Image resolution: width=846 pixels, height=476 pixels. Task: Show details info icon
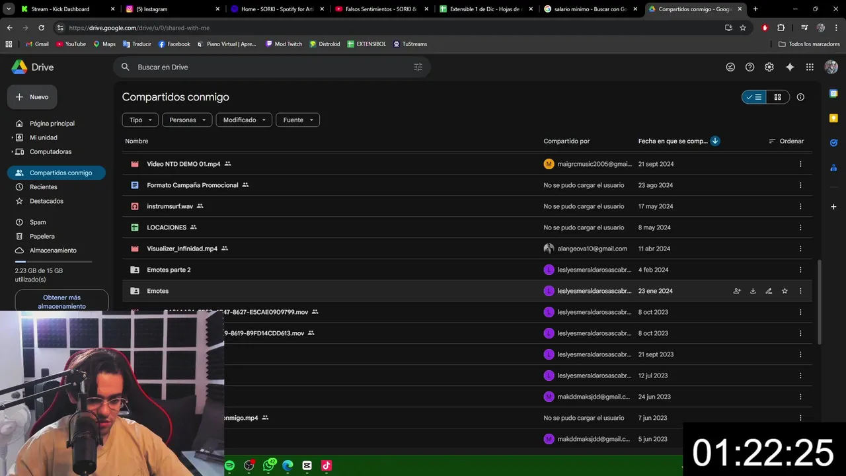(x=800, y=97)
